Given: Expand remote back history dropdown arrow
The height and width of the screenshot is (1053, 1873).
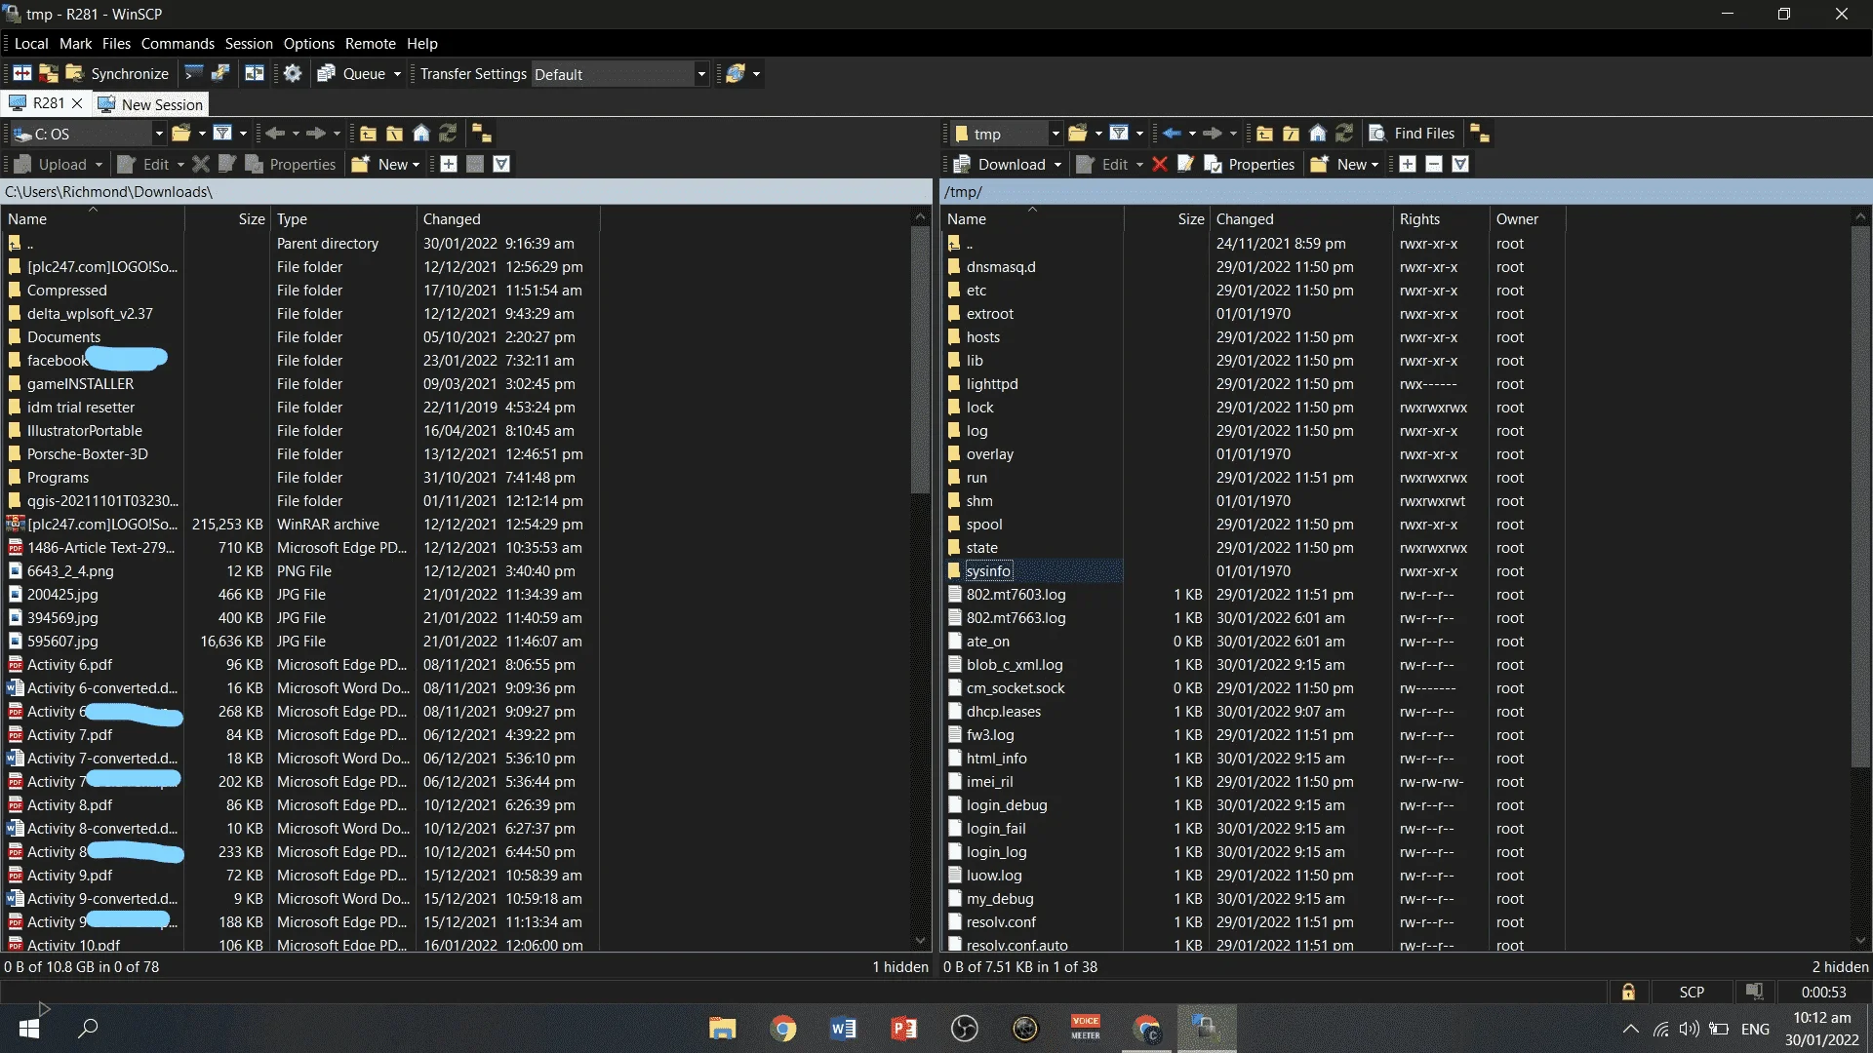Looking at the screenshot, I should pyautogui.click(x=1192, y=134).
